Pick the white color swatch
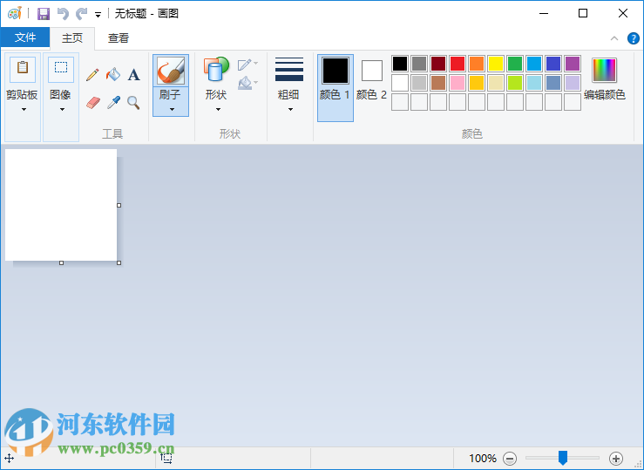This screenshot has width=644, height=470. click(400, 83)
